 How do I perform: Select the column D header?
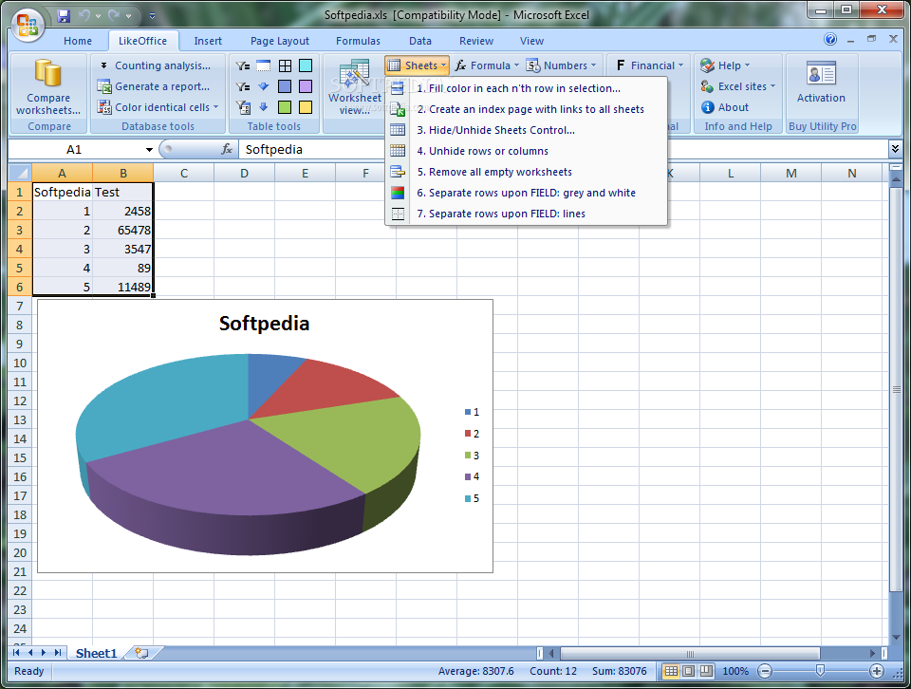[244, 173]
